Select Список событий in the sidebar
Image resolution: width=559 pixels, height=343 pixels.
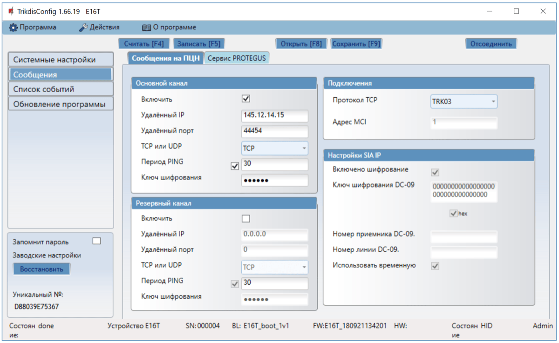tap(61, 89)
